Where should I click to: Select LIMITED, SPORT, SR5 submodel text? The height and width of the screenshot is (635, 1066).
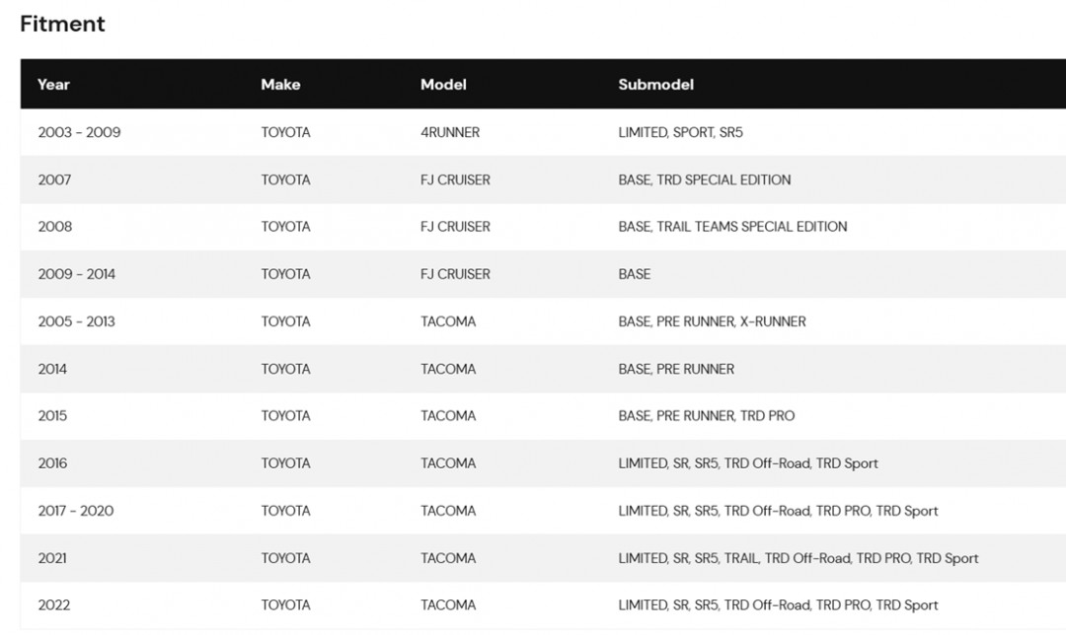680,132
